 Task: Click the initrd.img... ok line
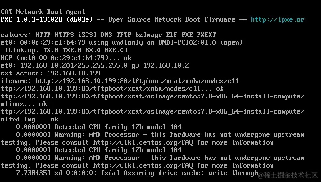pyautogui.click(x=29, y=120)
